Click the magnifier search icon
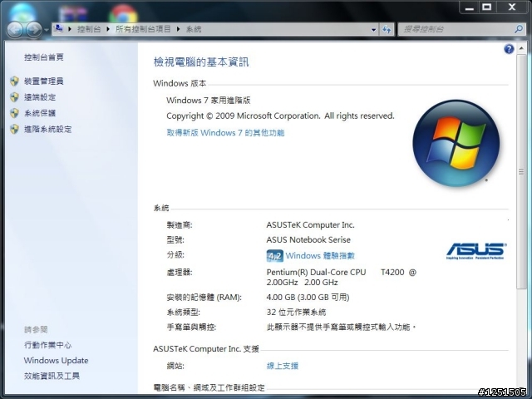The image size is (532, 399). pyautogui.click(x=519, y=29)
